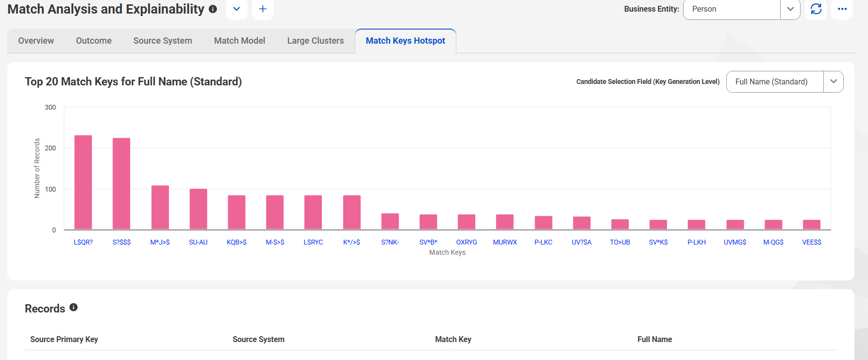The image size is (868, 360).
Task: Click the Source System column header in Records
Action: (258, 339)
